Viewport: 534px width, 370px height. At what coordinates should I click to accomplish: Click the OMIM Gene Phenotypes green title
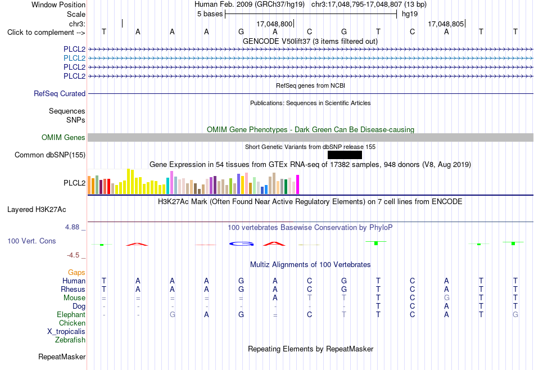pyautogui.click(x=310, y=129)
